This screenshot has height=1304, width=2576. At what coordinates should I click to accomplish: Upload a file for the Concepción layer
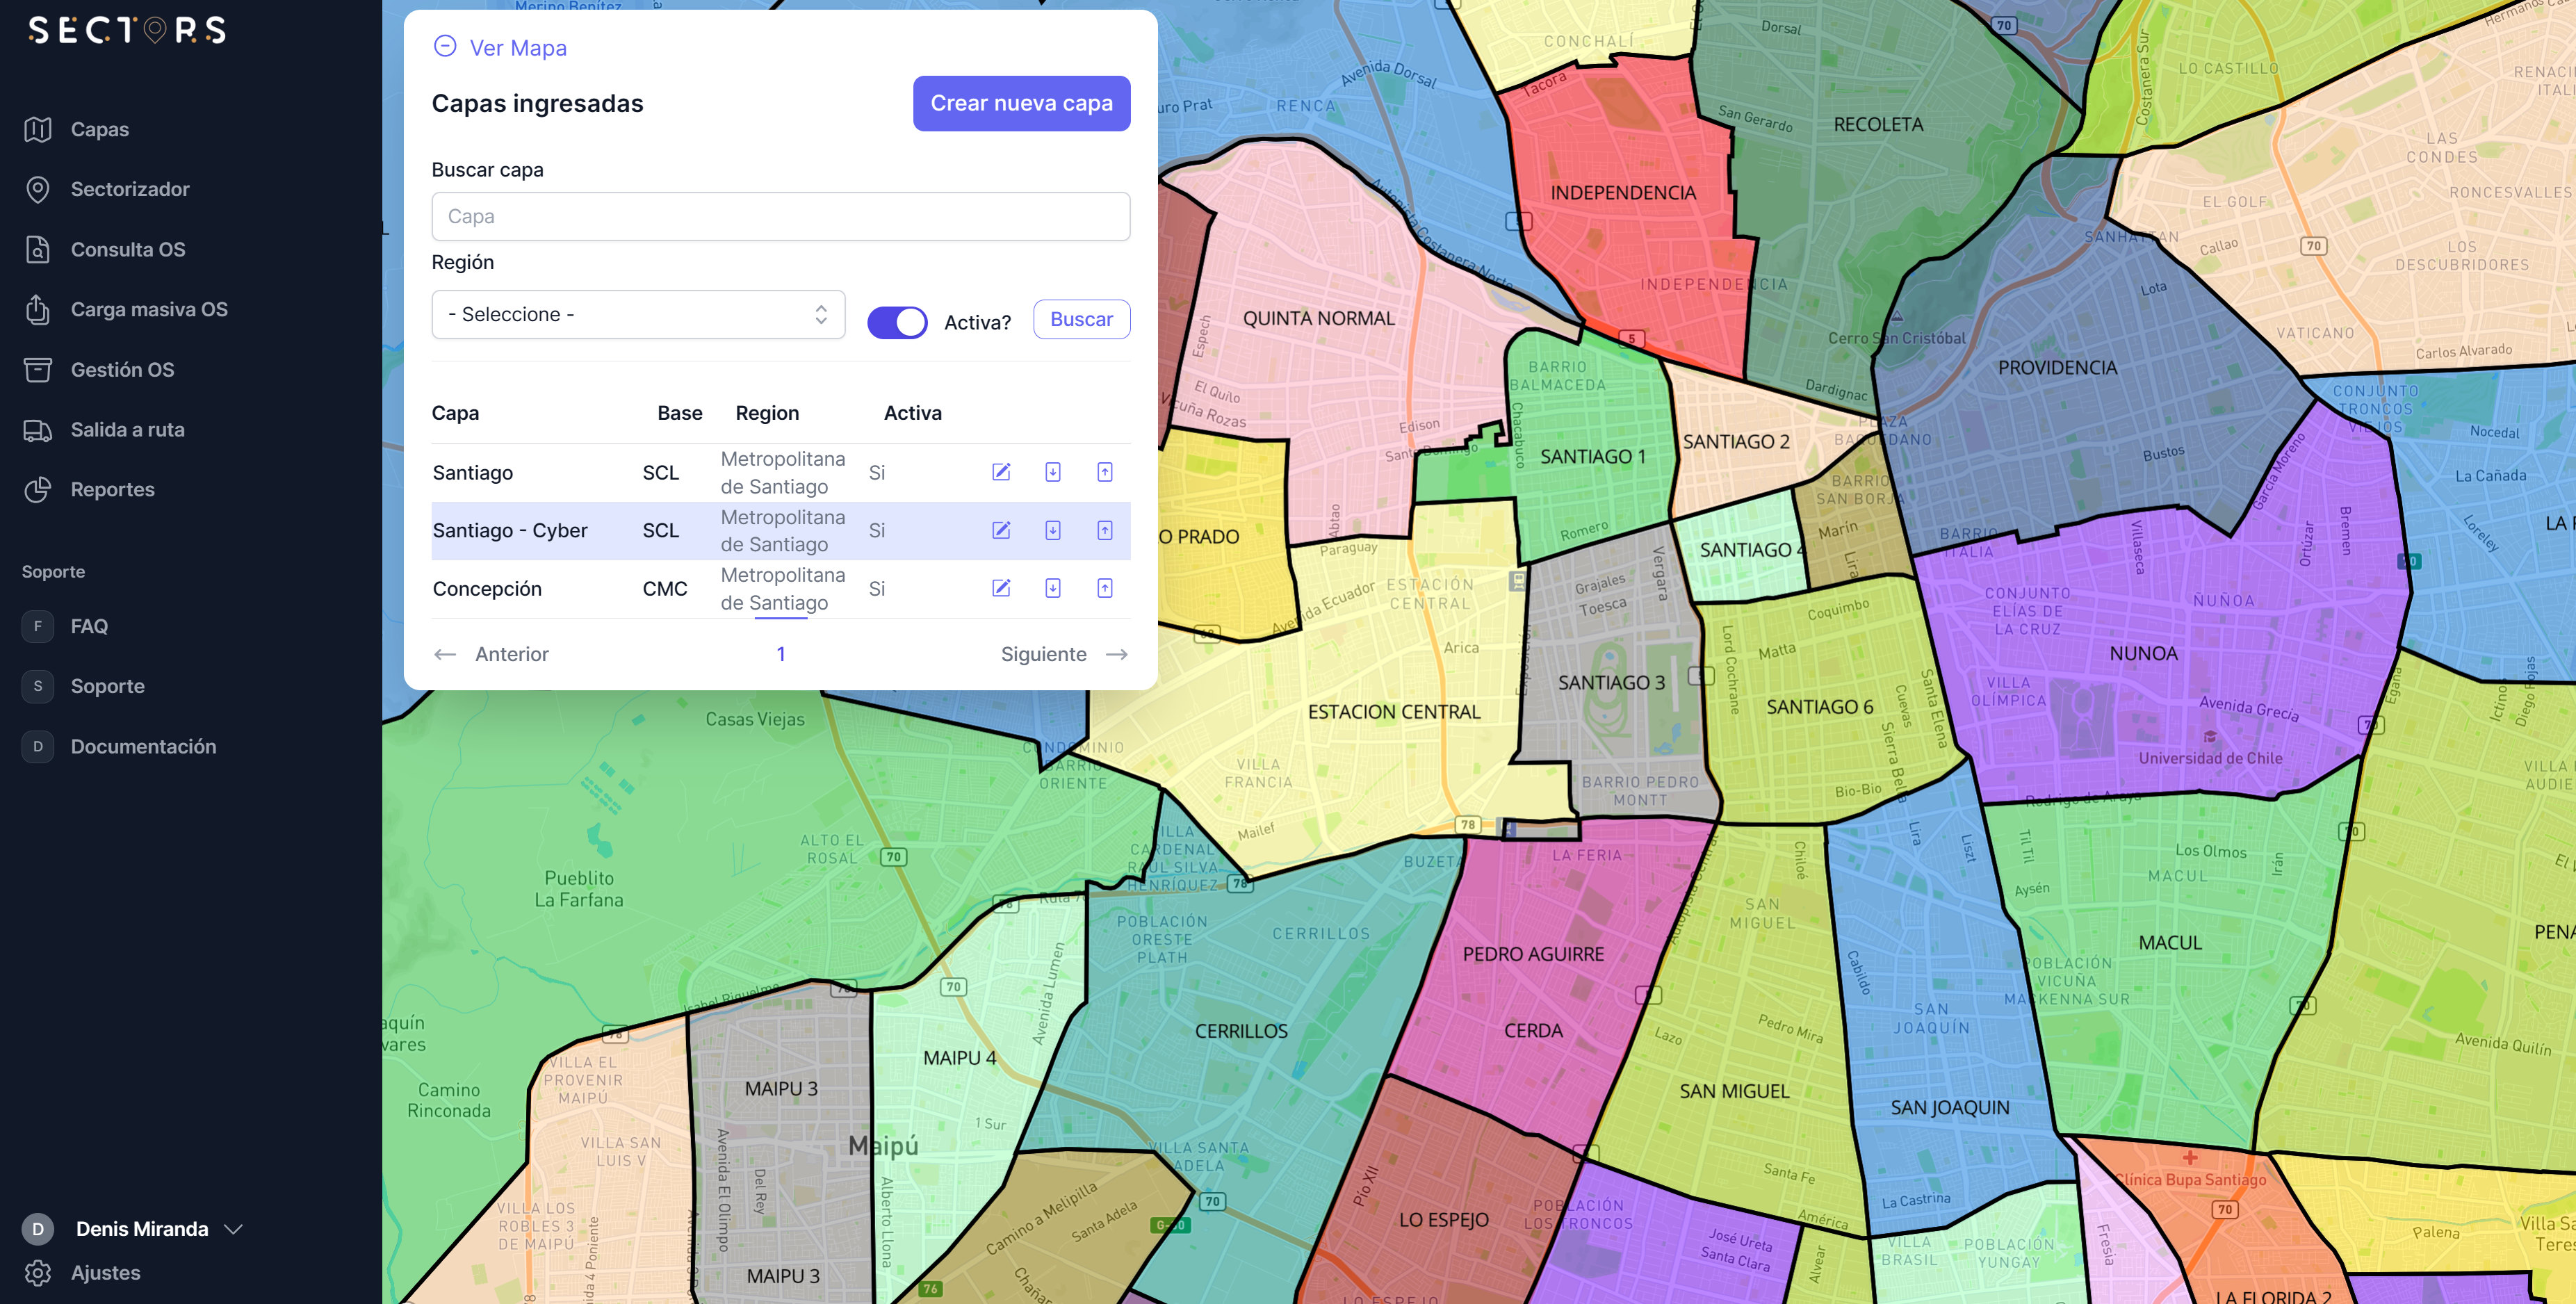tap(1104, 588)
